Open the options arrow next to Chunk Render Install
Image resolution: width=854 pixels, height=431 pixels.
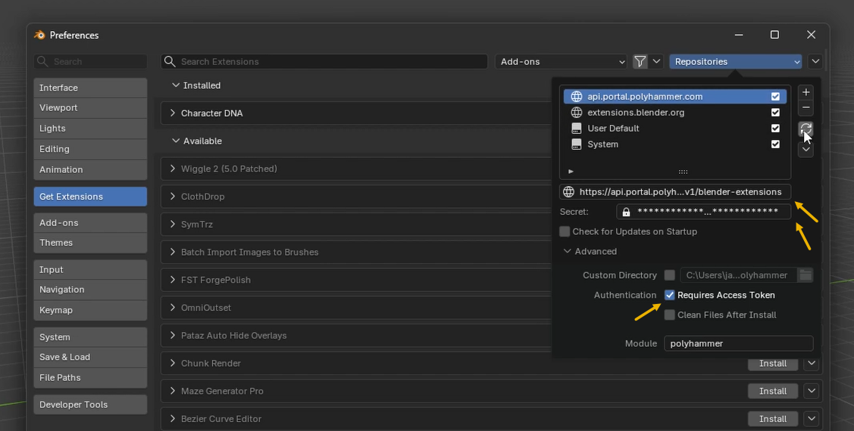tap(812, 363)
